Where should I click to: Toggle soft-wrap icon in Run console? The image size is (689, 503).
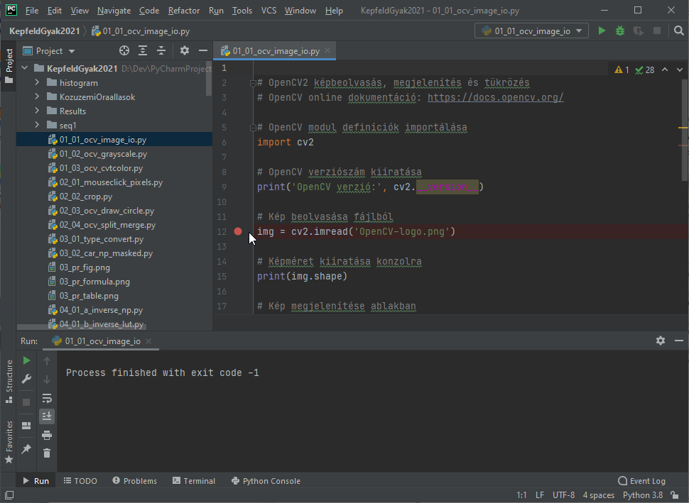47,398
